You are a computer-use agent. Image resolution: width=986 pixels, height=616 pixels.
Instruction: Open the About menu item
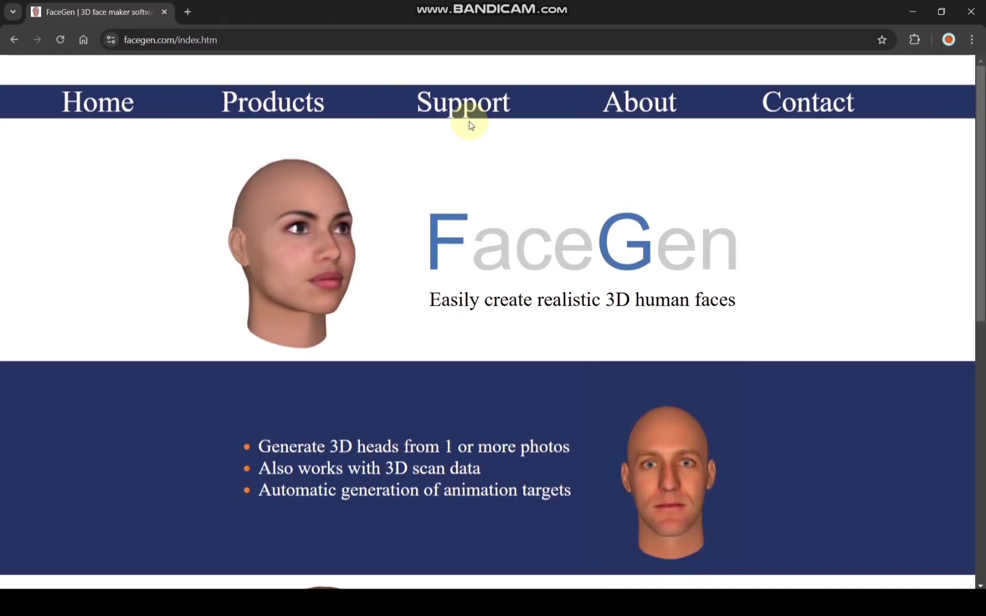639,102
